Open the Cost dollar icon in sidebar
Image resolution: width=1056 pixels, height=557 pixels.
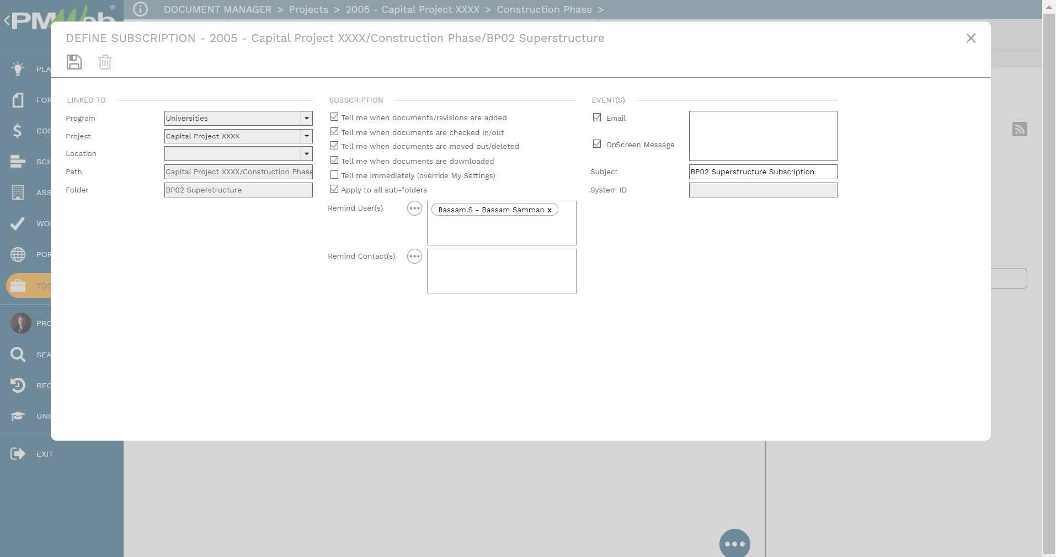pos(18,131)
